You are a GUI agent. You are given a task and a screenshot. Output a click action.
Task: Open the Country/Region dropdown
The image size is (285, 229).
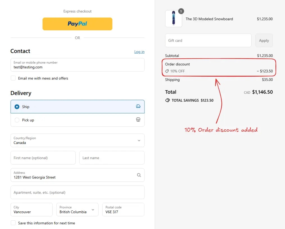point(78,140)
